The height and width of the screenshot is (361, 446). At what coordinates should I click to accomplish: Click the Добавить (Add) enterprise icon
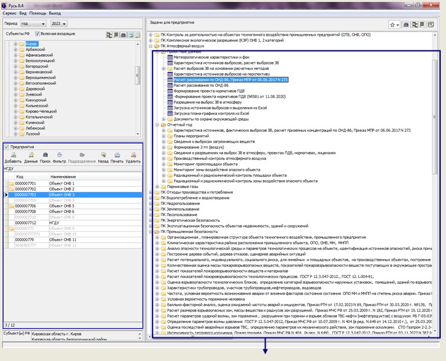tap(12, 154)
